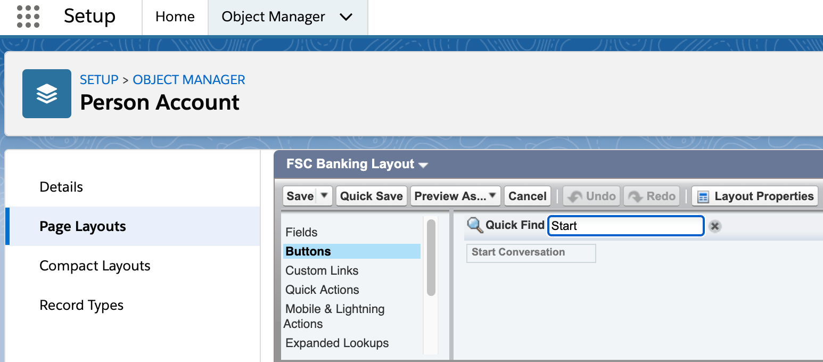Open the Save dropdown arrow

(x=324, y=195)
